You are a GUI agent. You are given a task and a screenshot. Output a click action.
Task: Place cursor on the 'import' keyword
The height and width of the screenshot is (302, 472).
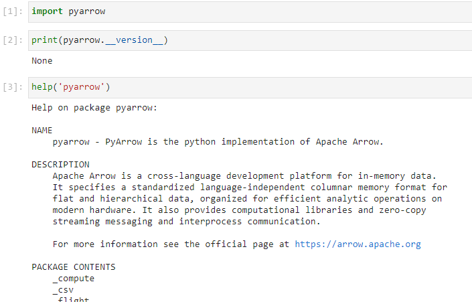point(47,11)
